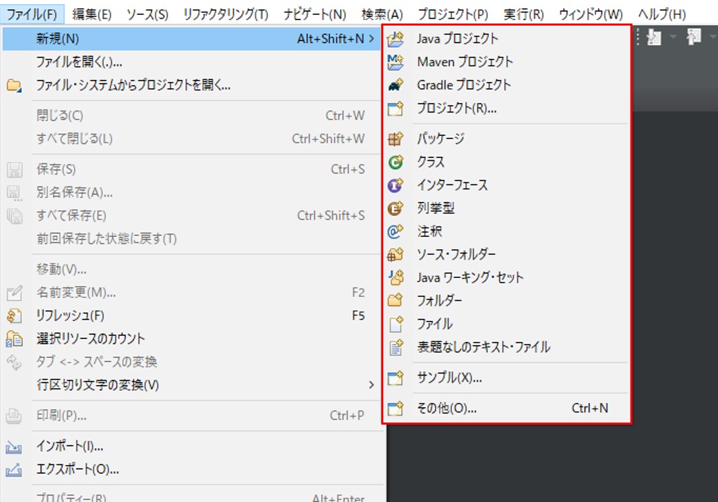
Task: Click the toolbar annotation-down arrow icon
Action: (654, 37)
